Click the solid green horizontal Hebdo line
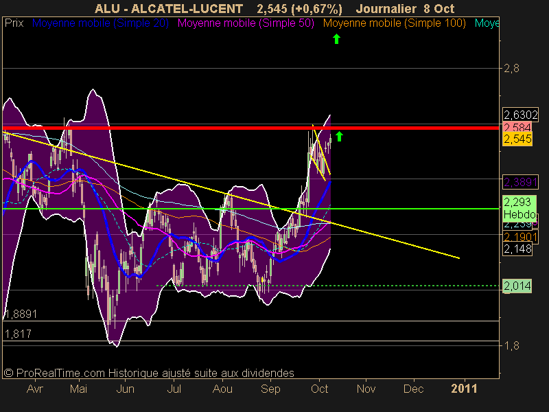549x412 pixels. click(x=250, y=209)
